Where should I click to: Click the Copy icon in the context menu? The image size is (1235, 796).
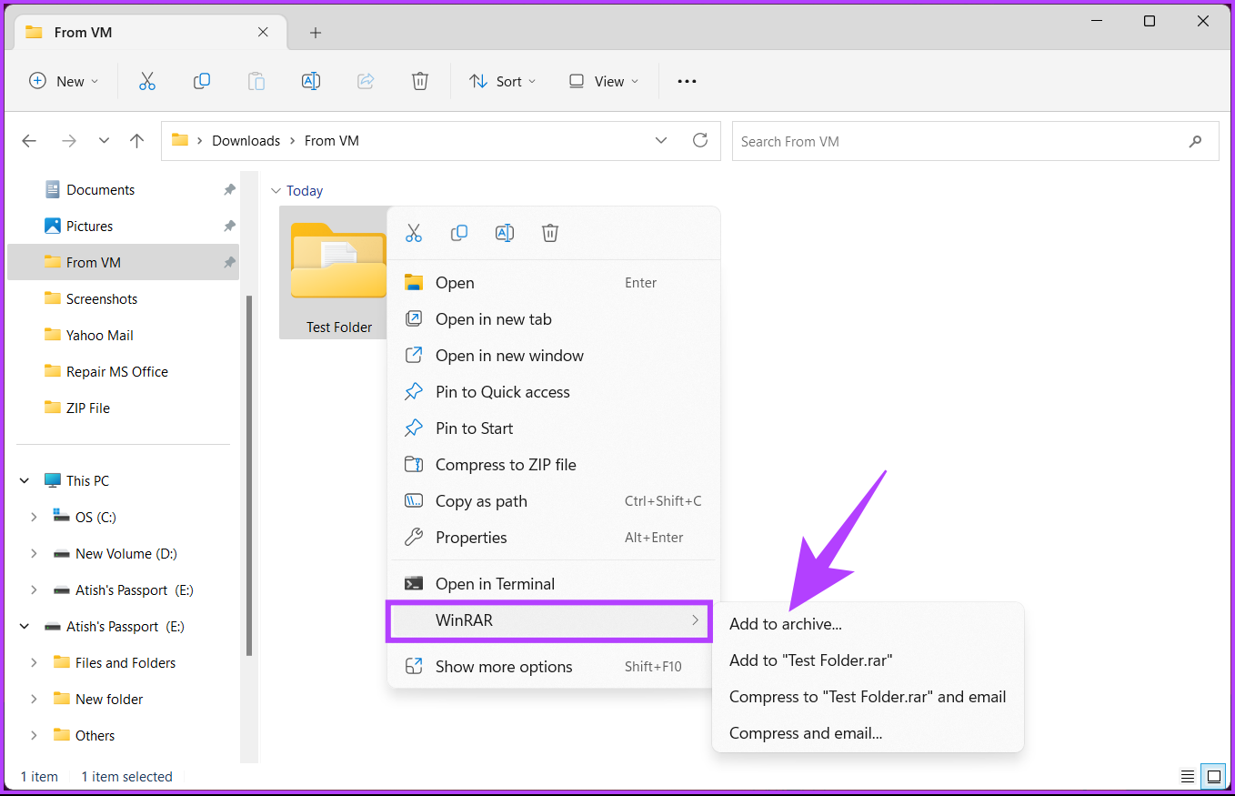[x=459, y=233]
